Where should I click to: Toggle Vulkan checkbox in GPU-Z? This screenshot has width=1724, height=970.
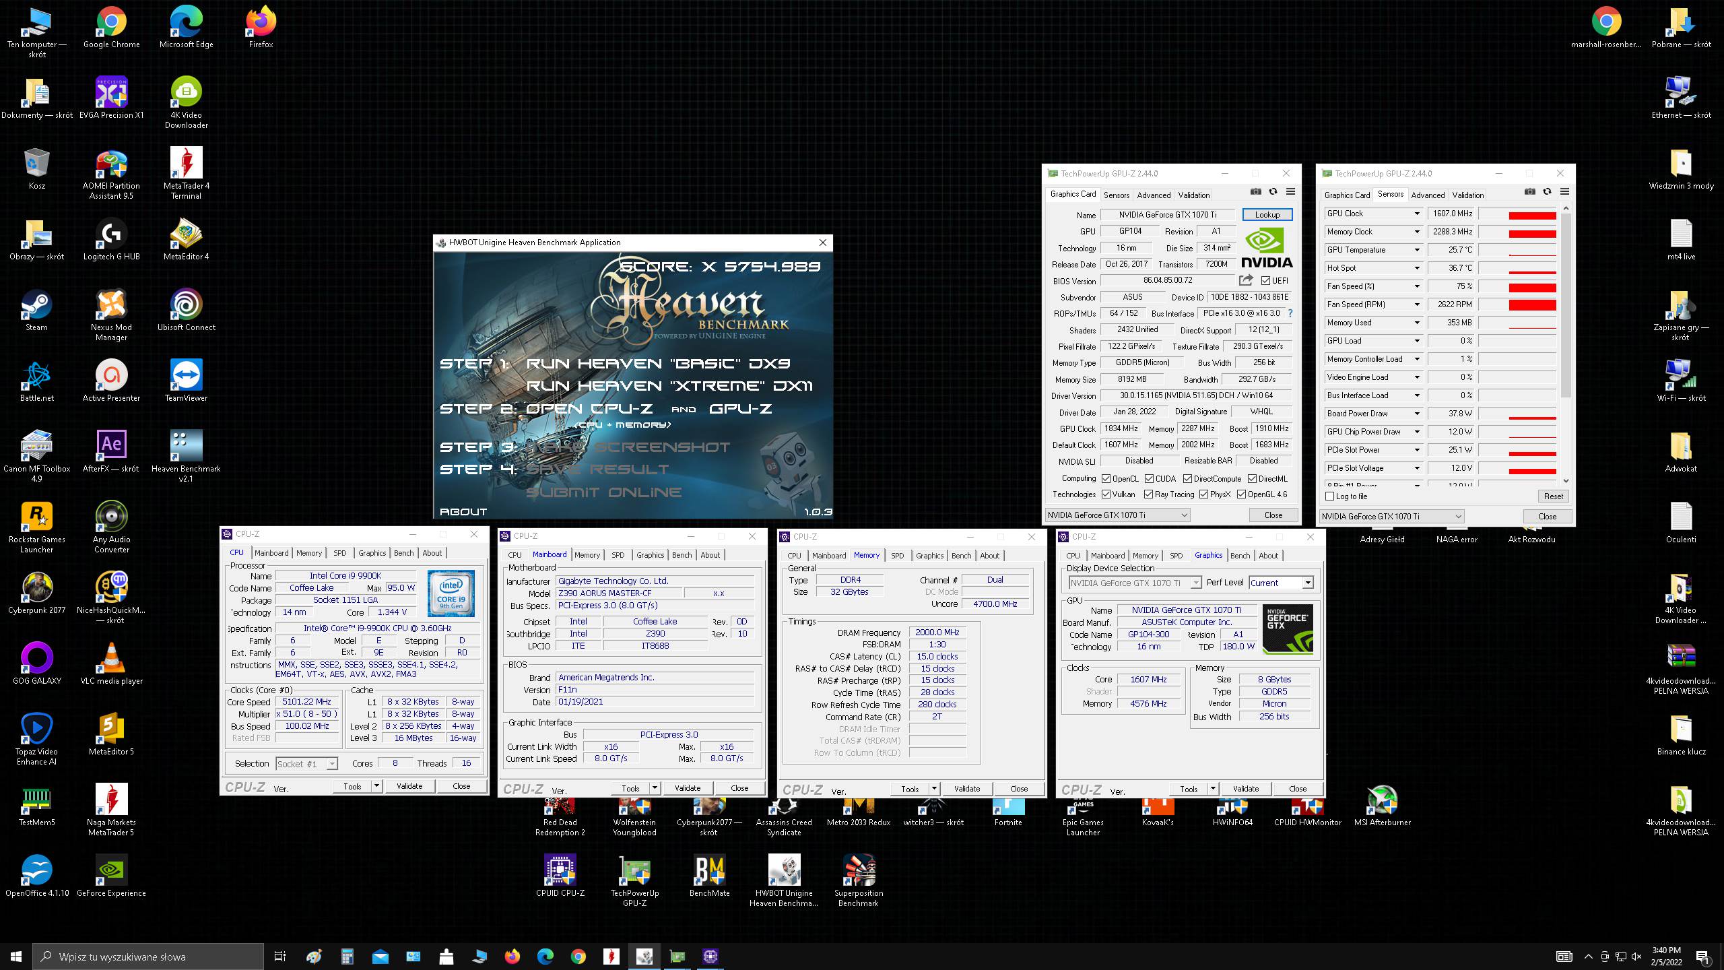[1106, 494]
